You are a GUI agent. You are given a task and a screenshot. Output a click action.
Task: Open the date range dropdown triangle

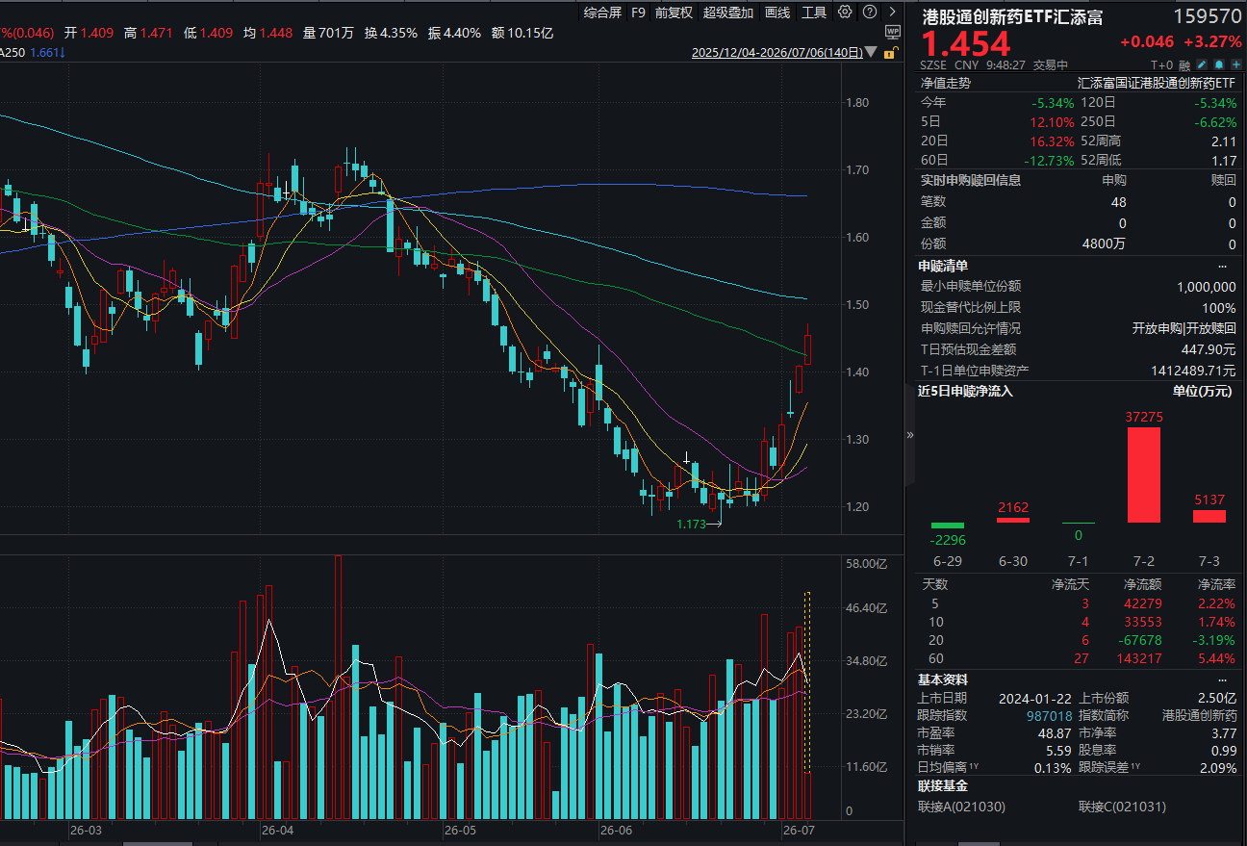coord(871,52)
